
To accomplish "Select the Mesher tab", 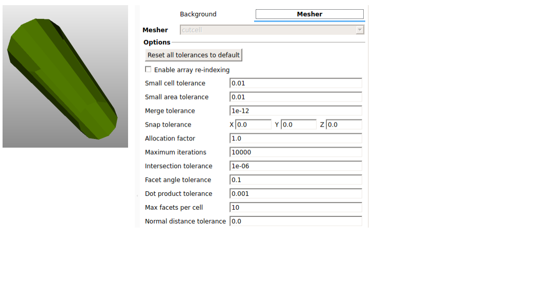I will (x=309, y=14).
